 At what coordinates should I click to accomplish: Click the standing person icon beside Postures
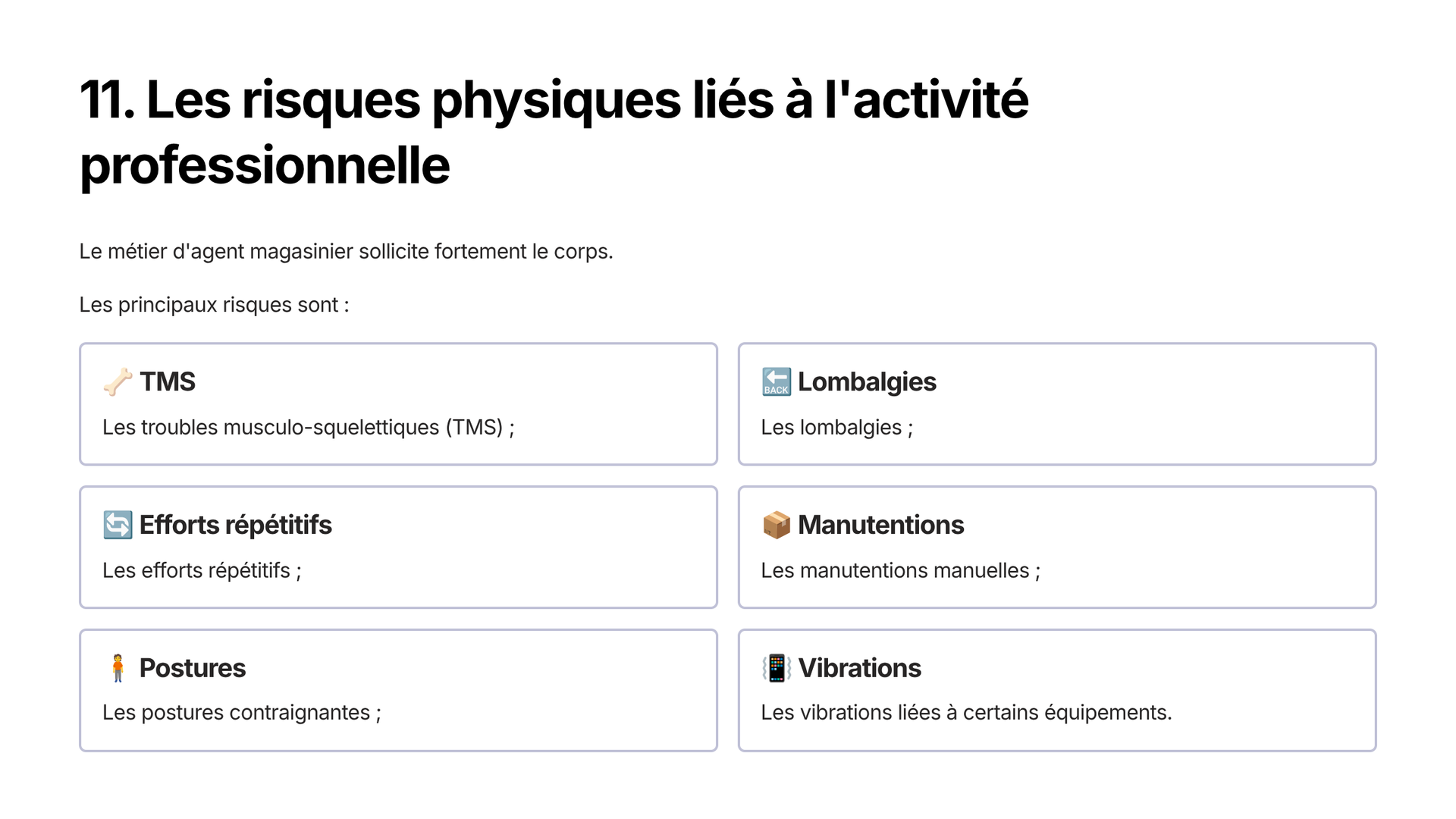coord(118,668)
